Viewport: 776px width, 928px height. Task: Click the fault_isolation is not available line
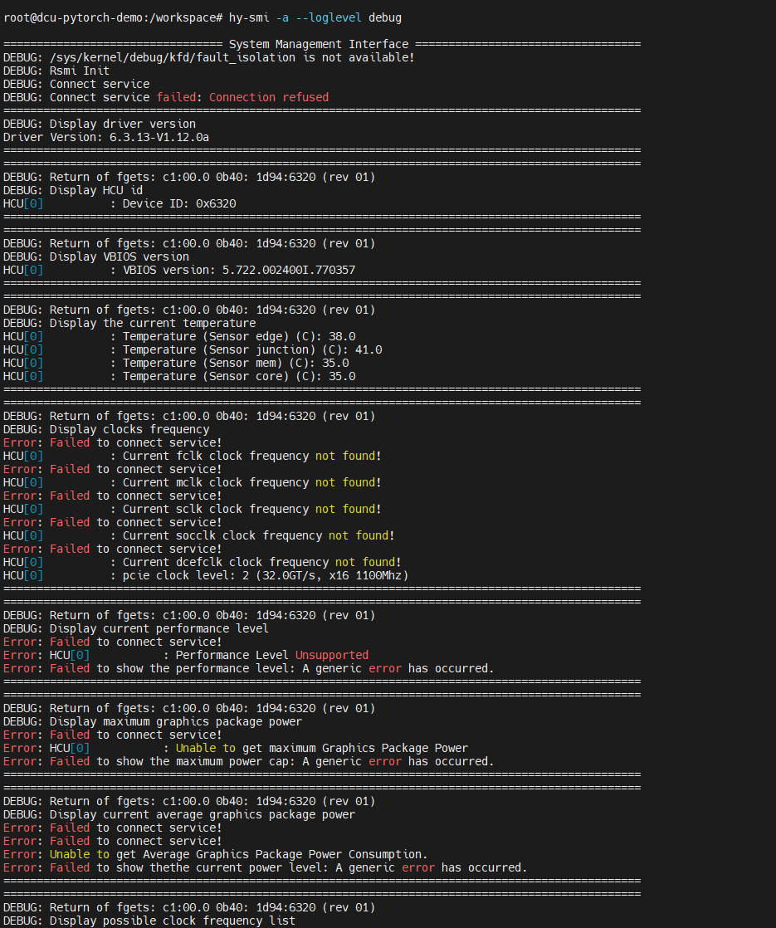point(209,57)
